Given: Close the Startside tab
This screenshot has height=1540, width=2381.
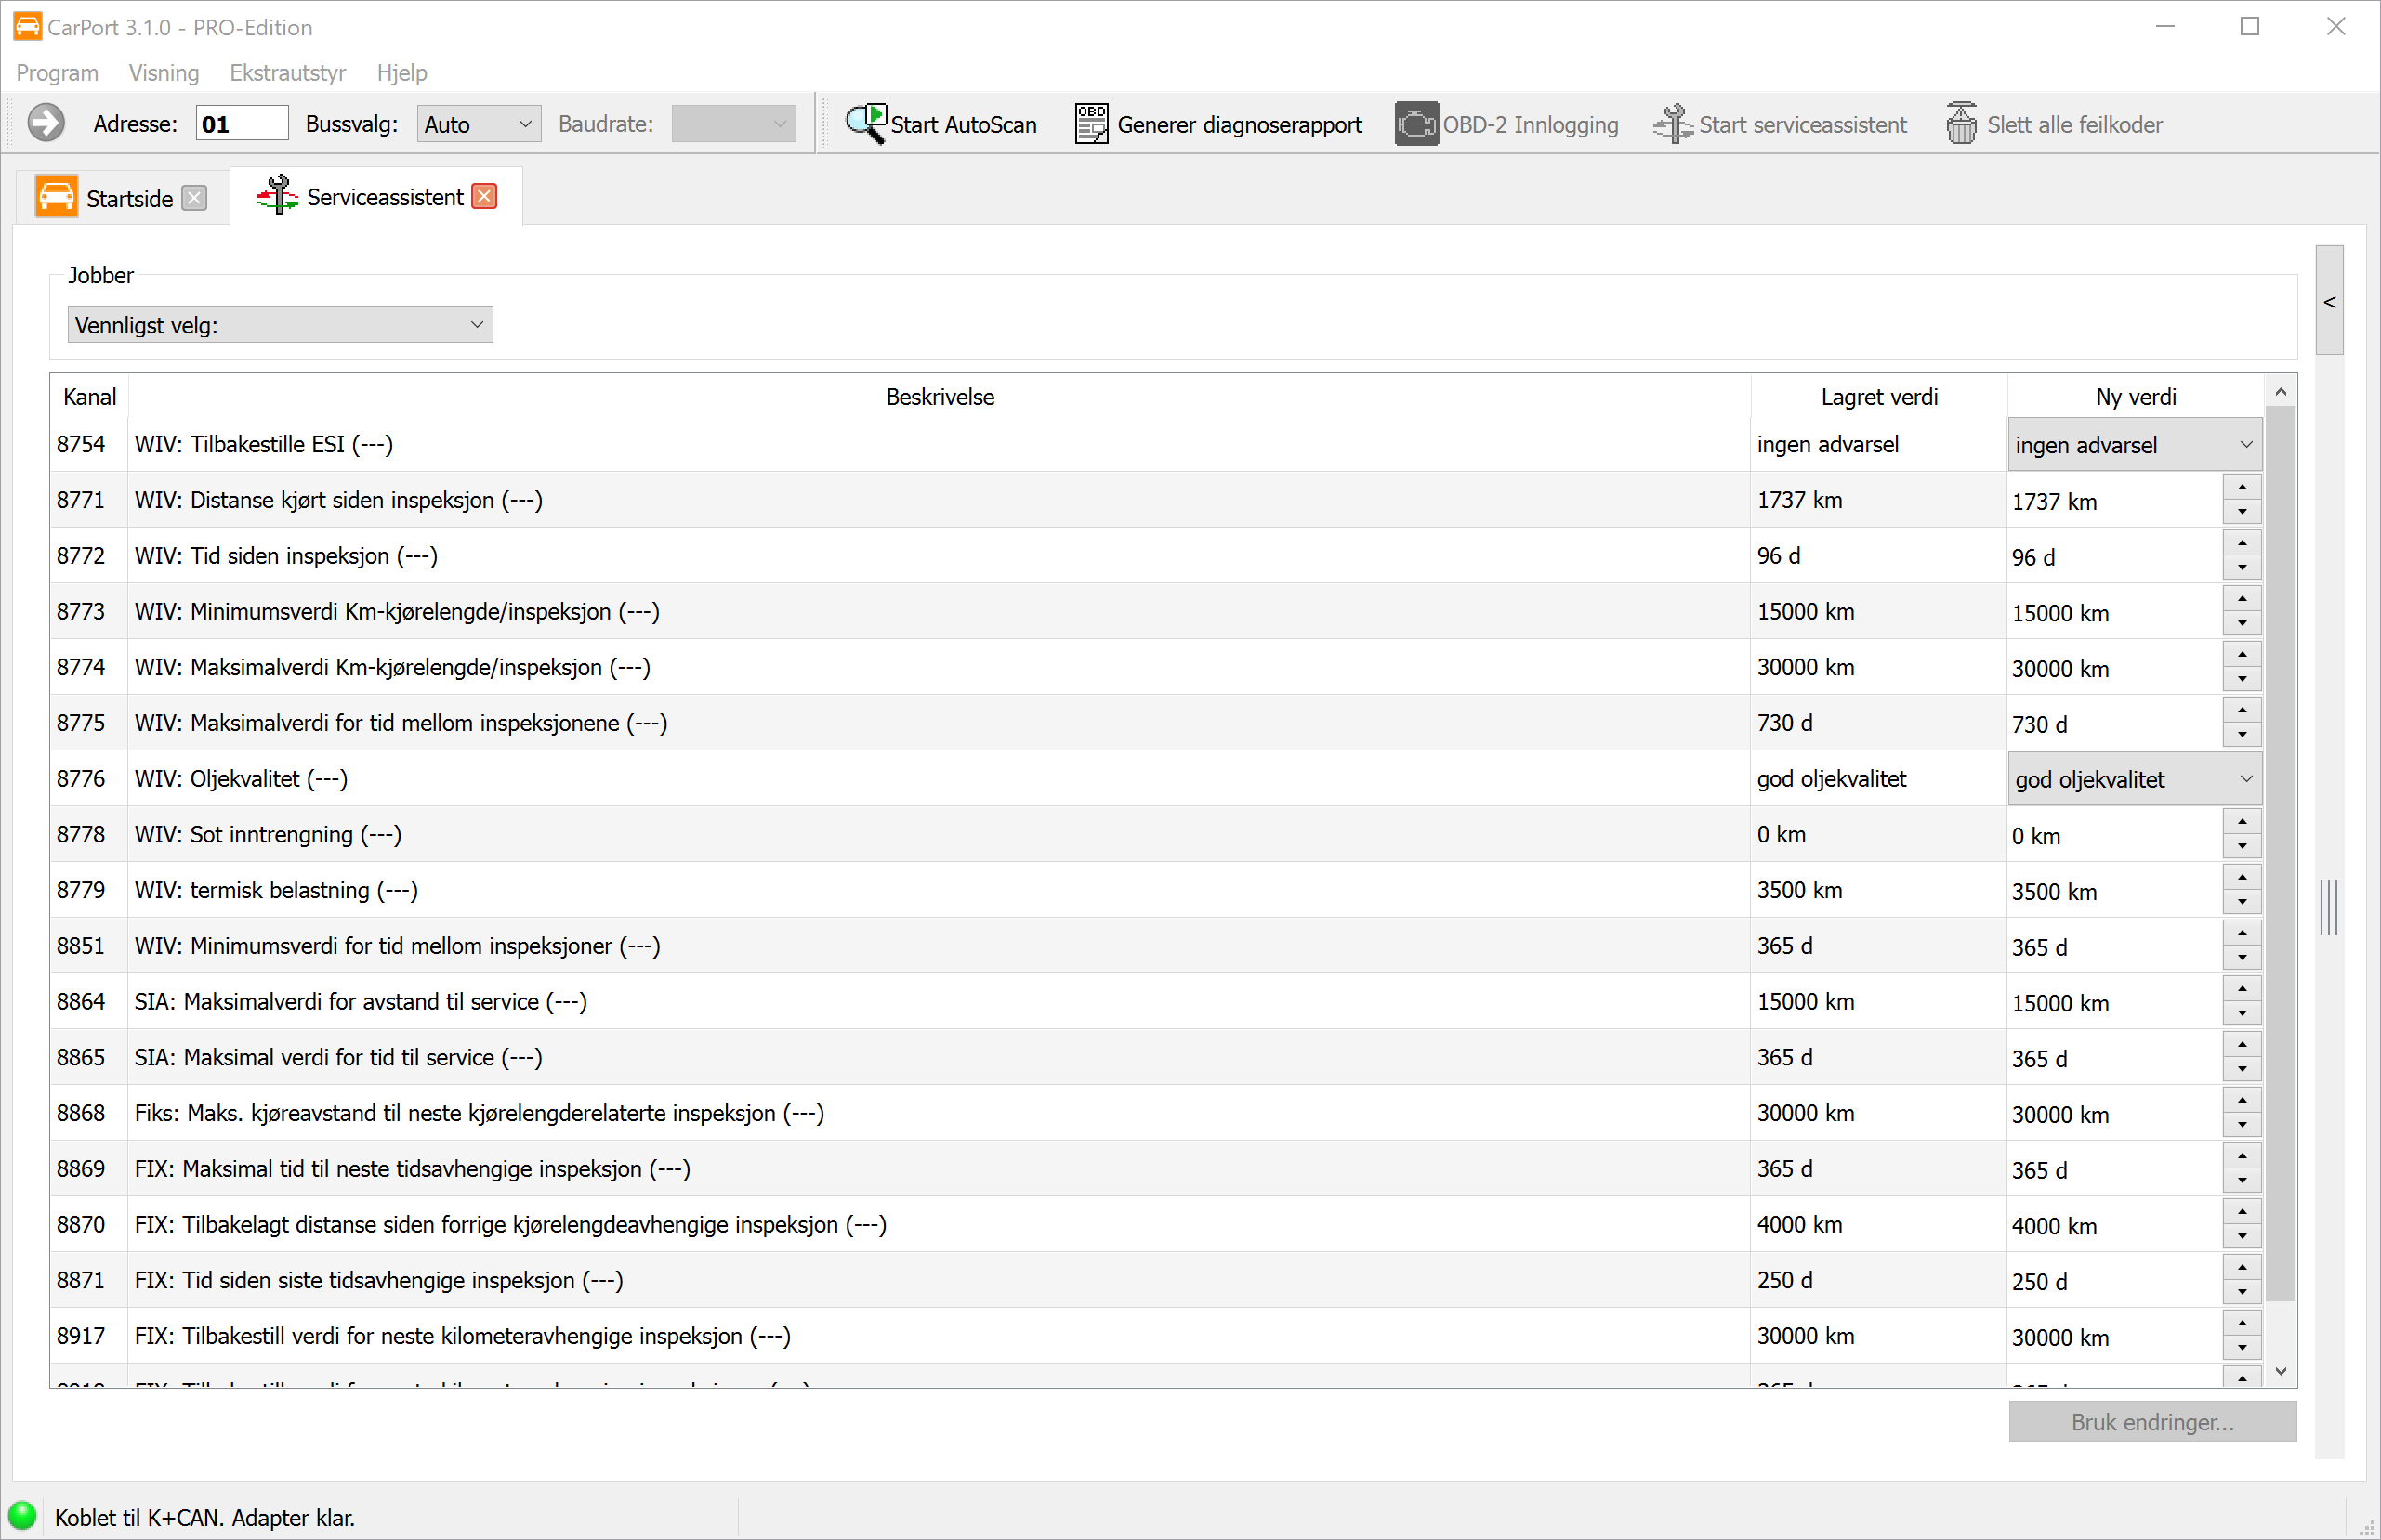Looking at the screenshot, I should pos(195,198).
